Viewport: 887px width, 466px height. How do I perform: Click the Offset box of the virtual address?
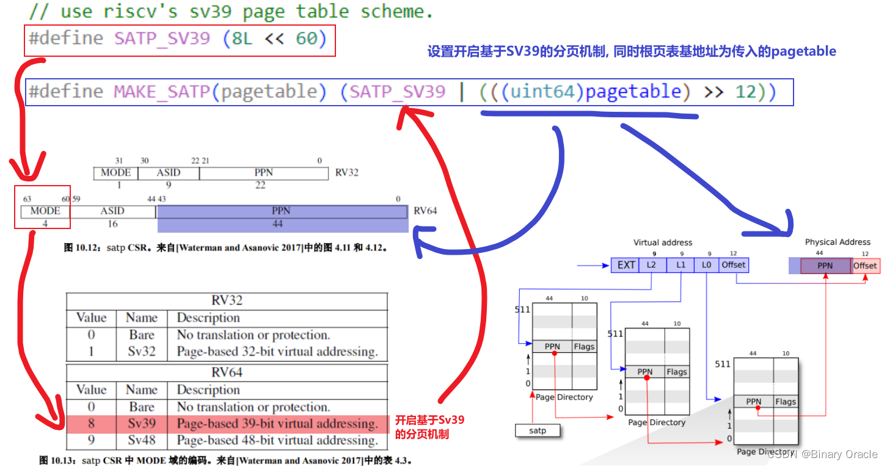point(734,265)
